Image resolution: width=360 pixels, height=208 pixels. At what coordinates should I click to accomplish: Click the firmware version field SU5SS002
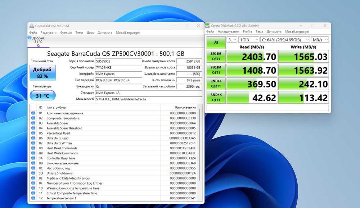tap(118, 61)
